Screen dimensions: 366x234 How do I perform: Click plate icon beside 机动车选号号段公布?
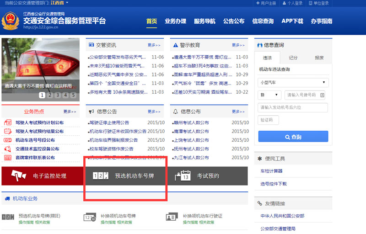pyautogui.click(x=8, y=140)
